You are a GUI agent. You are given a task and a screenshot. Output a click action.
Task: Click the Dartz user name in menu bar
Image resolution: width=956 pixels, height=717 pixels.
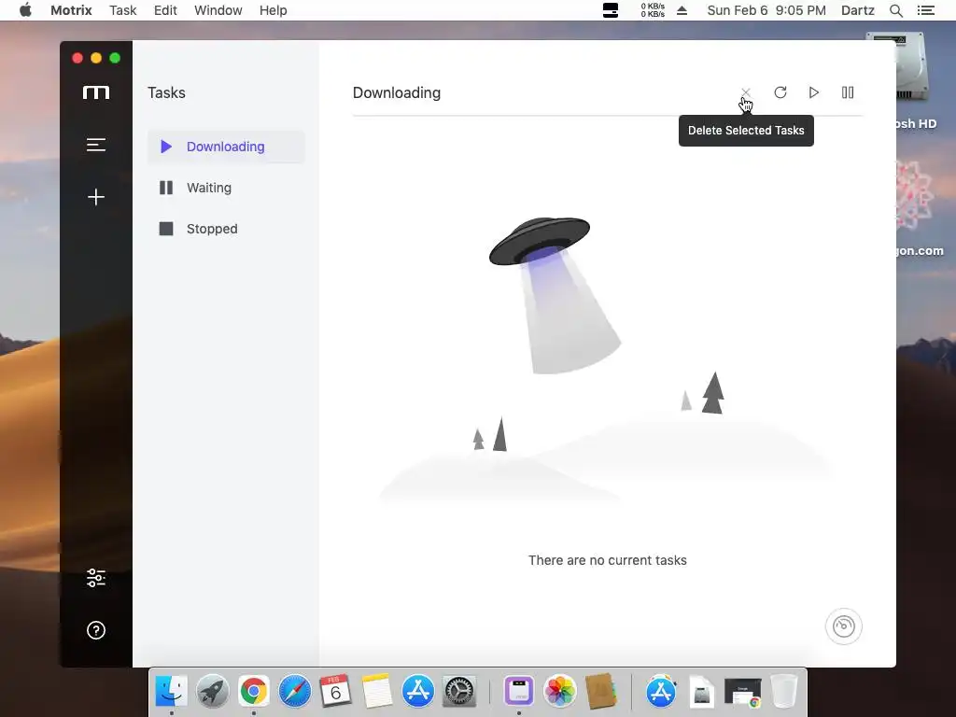857,10
